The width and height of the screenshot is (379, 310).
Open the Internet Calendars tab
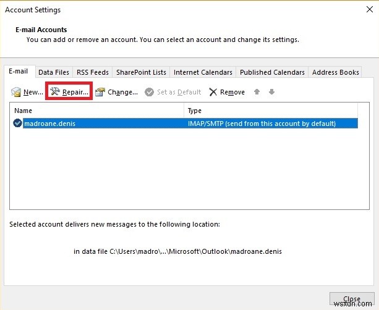click(x=203, y=72)
